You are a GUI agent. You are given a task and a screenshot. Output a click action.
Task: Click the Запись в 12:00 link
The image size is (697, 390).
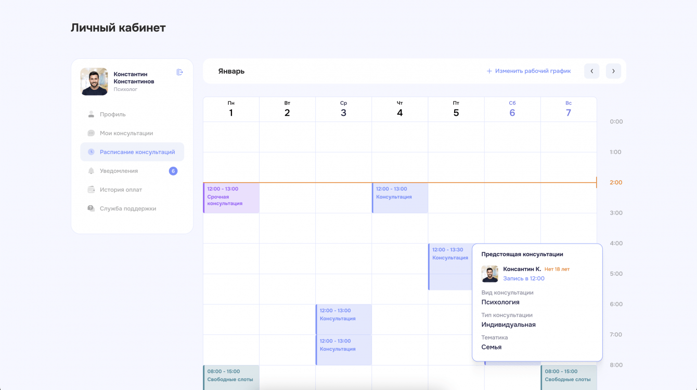pyautogui.click(x=524, y=278)
